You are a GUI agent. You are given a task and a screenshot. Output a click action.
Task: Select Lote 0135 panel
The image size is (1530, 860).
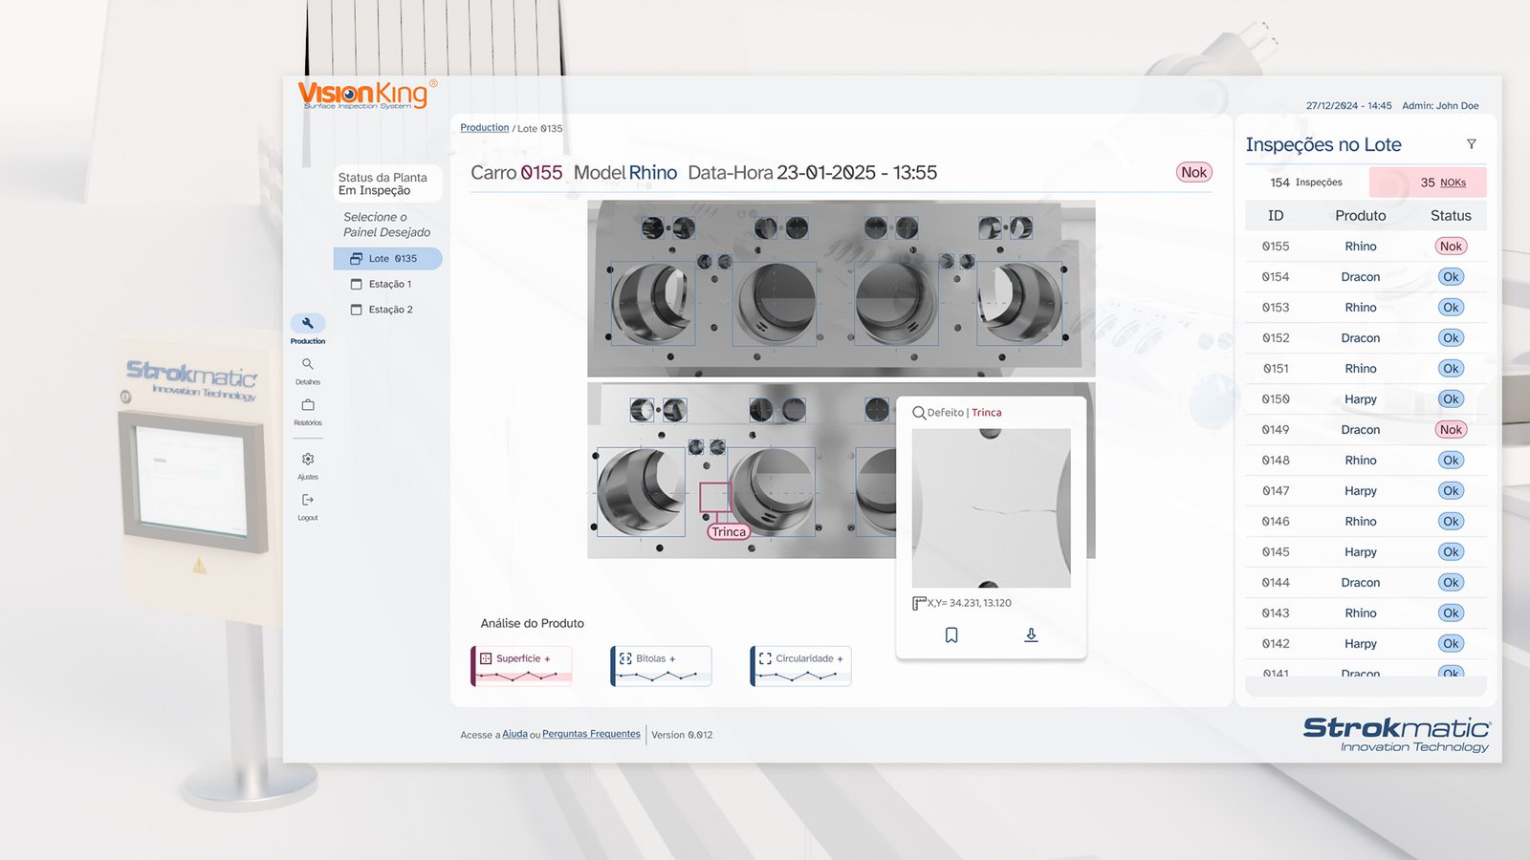click(x=388, y=259)
